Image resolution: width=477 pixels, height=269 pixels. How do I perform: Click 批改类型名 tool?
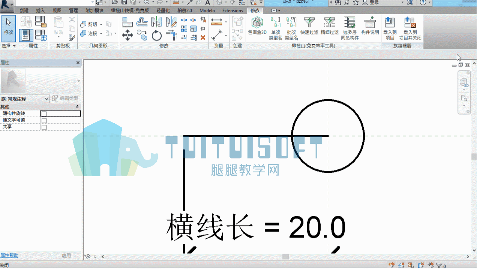(291, 28)
